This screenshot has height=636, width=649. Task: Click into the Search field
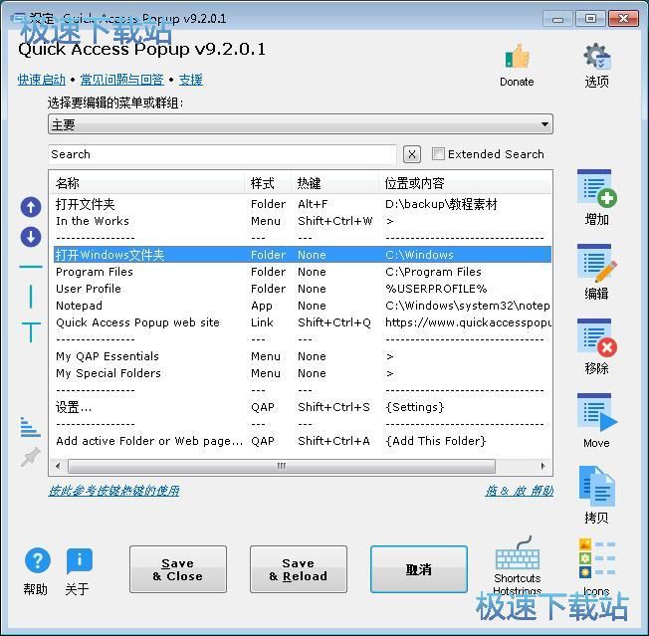coord(222,154)
